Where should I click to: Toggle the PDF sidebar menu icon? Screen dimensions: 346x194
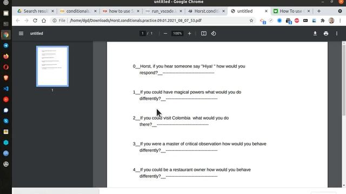(x=21, y=33)
